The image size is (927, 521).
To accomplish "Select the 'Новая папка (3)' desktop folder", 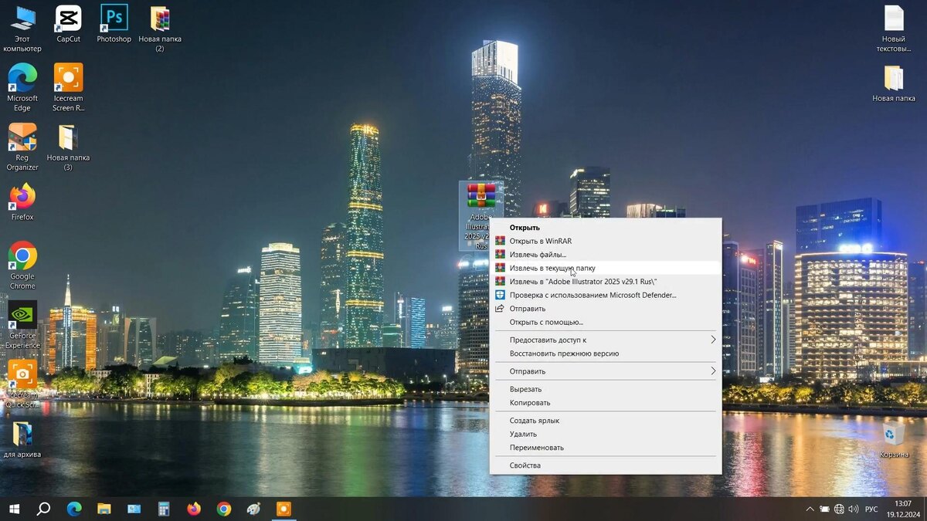I will (68, 147).
